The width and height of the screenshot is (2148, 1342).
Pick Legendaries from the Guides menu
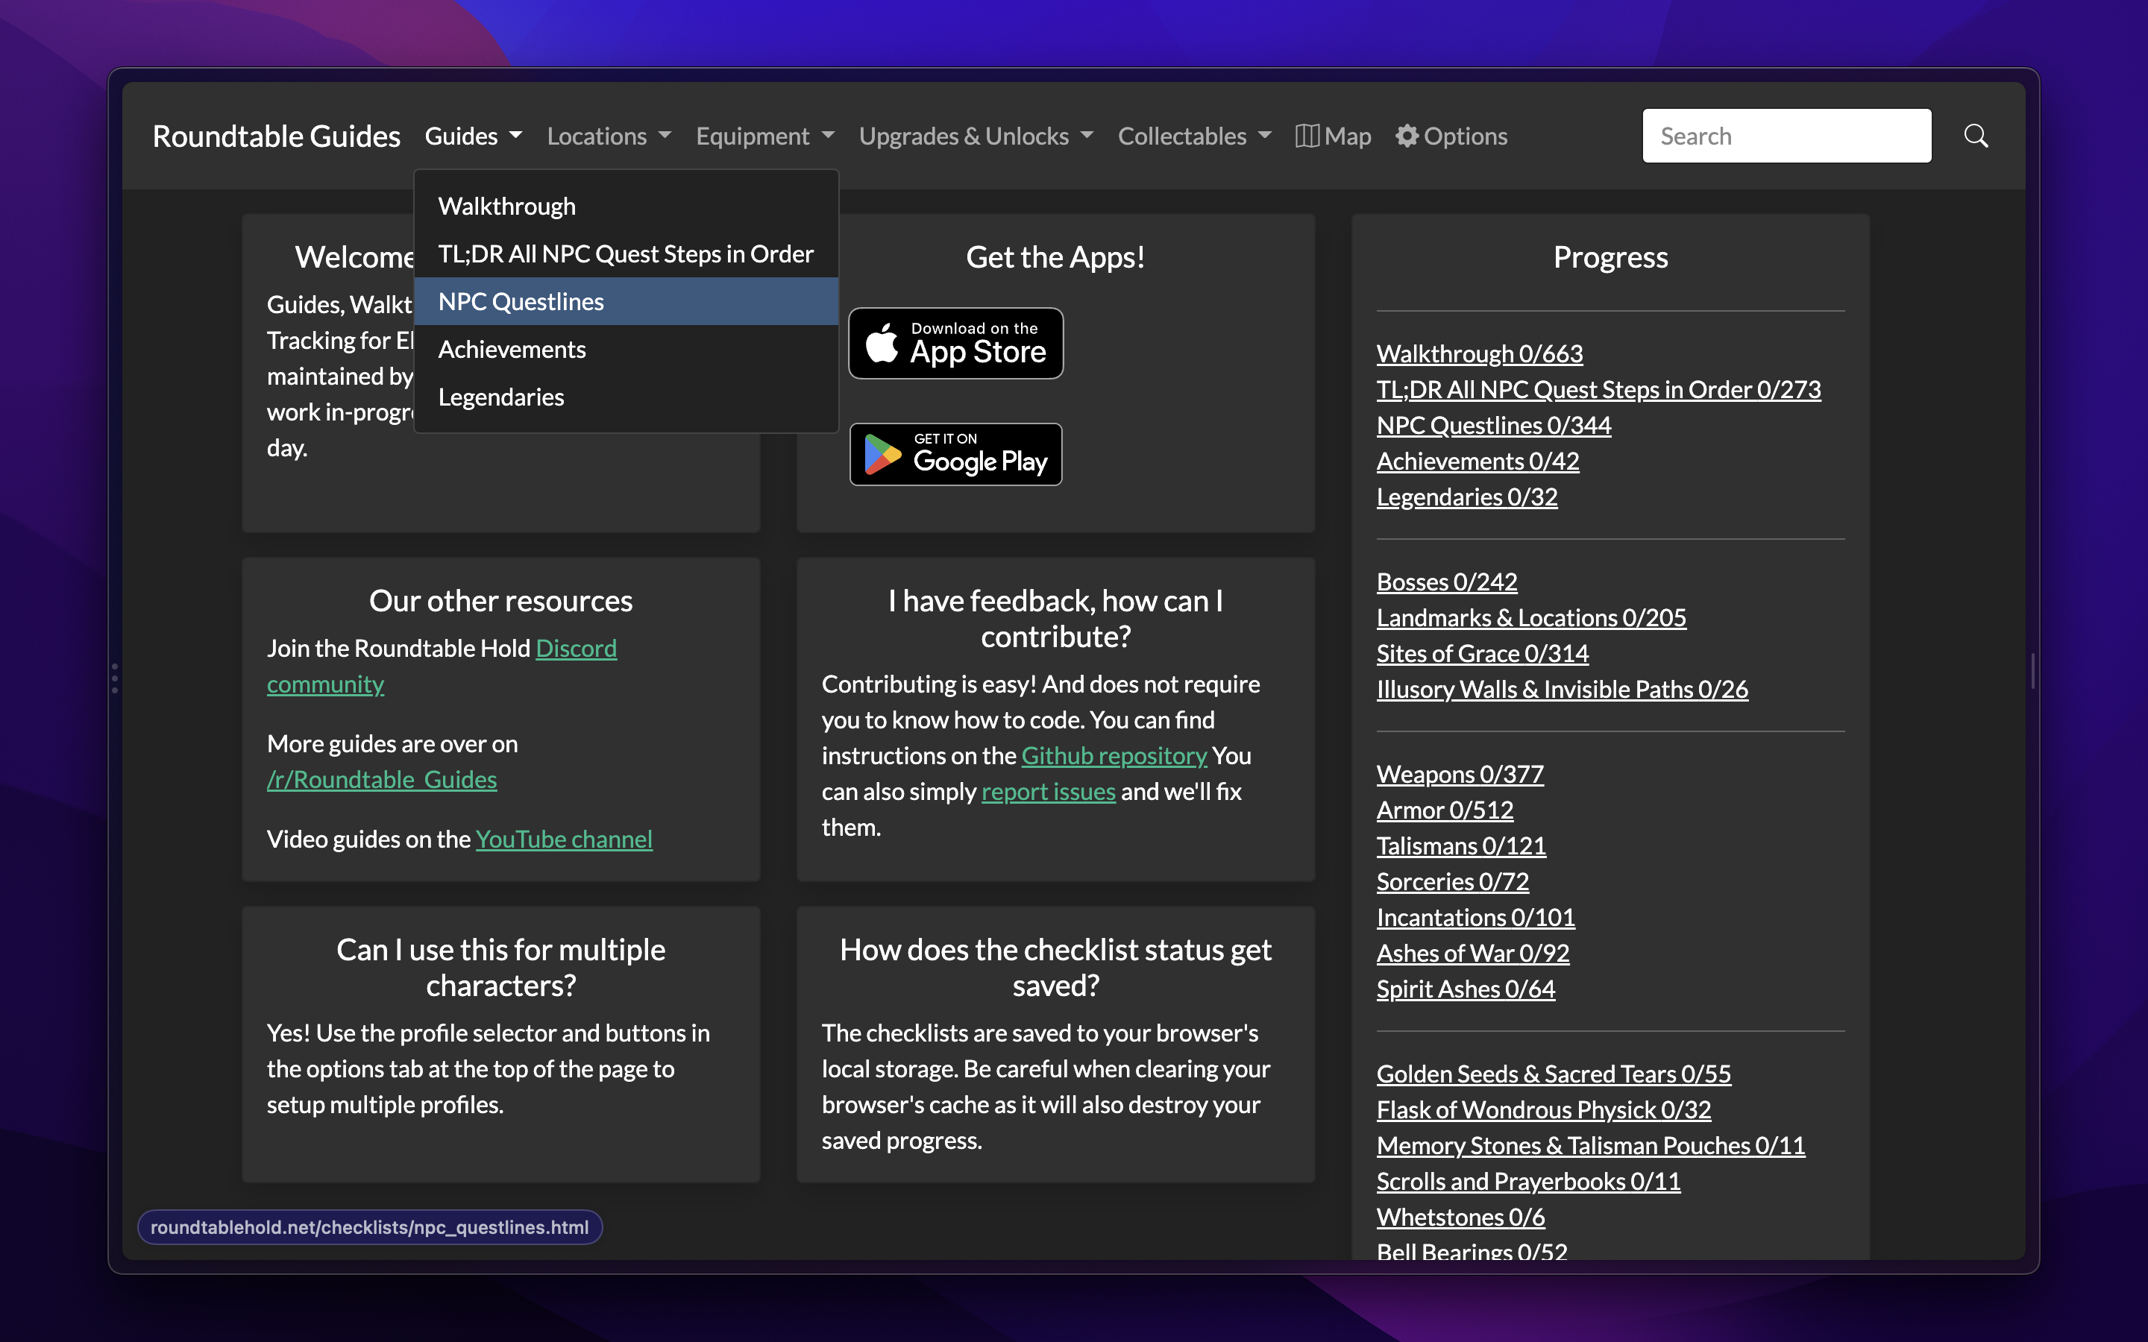626,397
